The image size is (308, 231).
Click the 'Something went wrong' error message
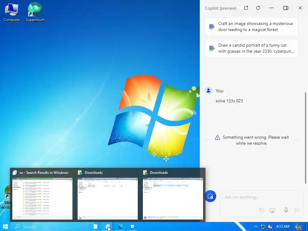[252, 140]
